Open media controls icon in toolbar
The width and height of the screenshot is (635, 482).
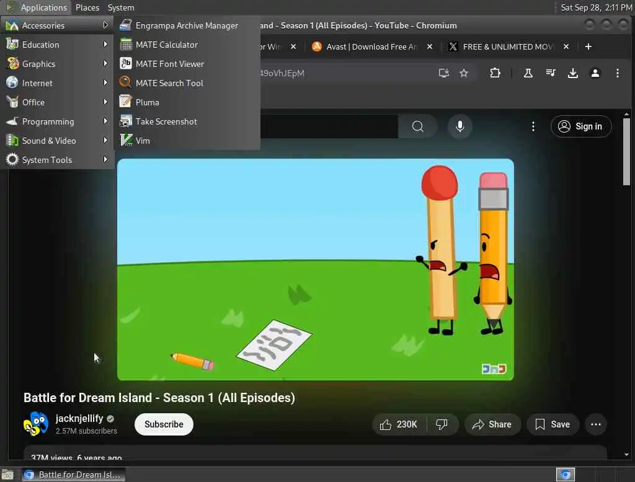pyautogui.click(x=551, y=73)
